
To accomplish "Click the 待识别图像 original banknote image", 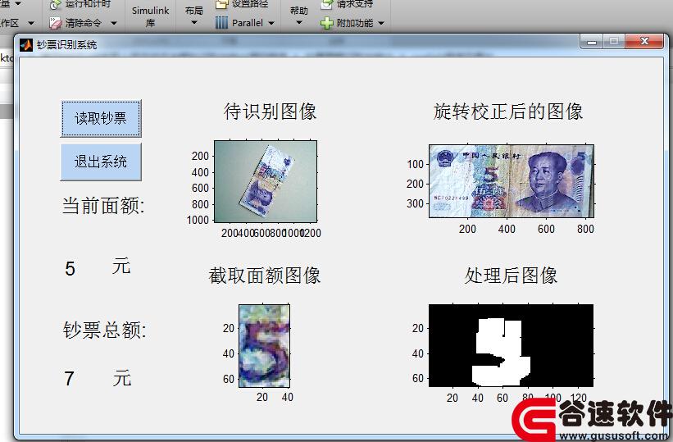I will [266, 181].
